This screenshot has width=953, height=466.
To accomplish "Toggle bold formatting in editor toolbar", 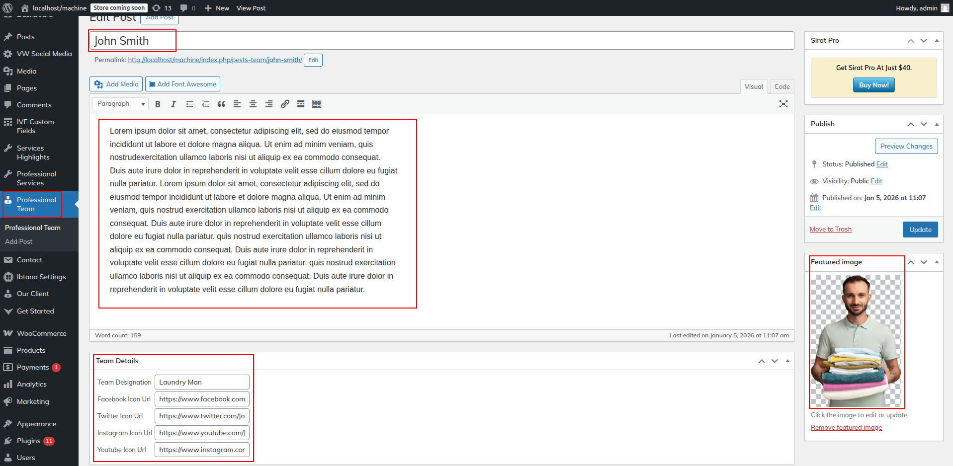I will (x=158, y=104).
